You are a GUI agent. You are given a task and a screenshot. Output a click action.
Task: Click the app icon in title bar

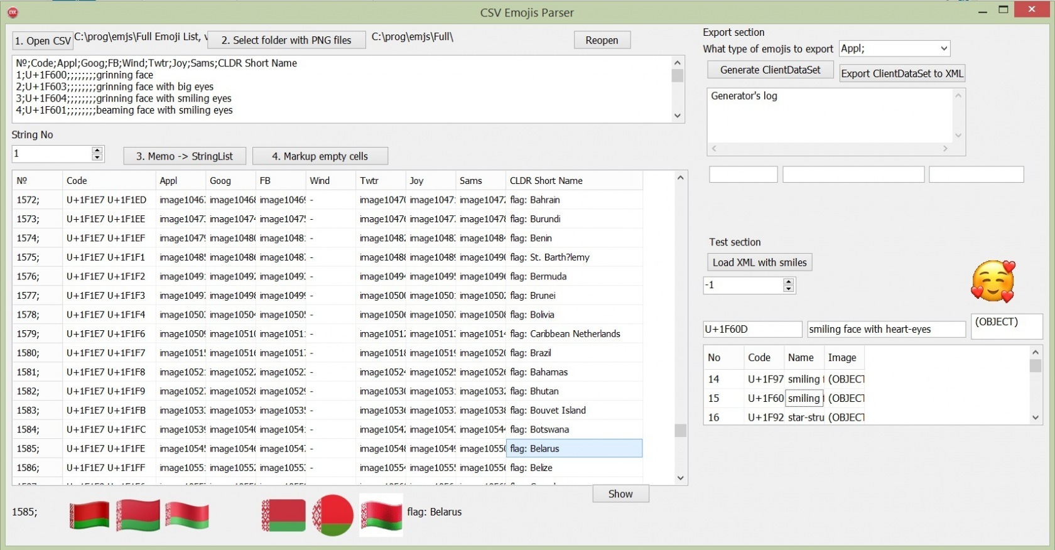click(12, 12)
